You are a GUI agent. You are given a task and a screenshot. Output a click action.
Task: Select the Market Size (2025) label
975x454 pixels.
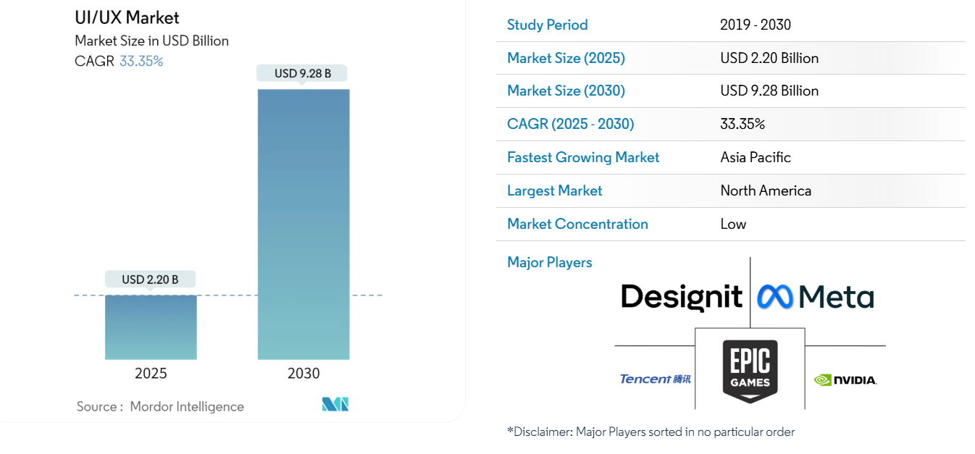pyautogui.click(x=566, y=58)
